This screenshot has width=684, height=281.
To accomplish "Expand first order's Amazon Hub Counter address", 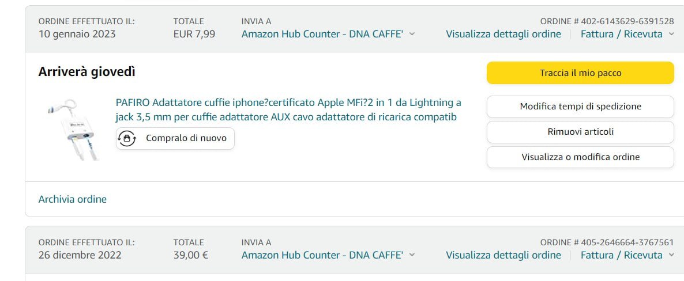I will click(x=322, y=34).
